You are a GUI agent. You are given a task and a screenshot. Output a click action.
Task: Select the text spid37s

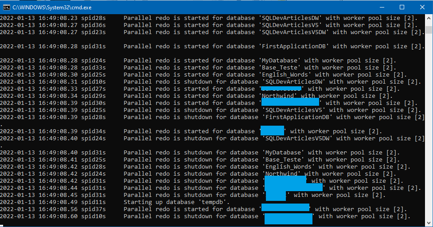coord(94,209)
